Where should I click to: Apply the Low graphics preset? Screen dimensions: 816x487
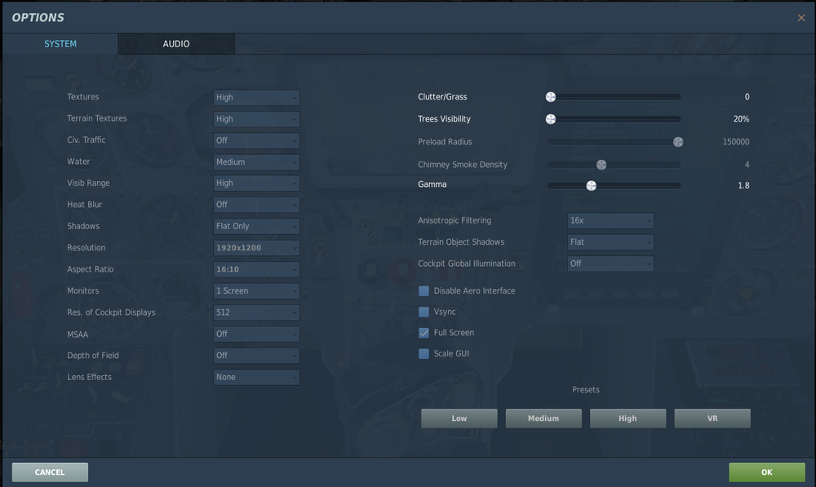(459, 418)
